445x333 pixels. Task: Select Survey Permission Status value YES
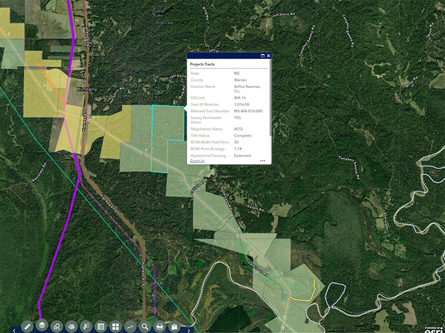237,117
